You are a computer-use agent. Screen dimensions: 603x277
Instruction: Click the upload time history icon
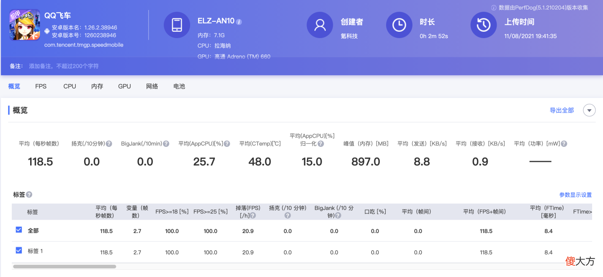pos(484,25)
